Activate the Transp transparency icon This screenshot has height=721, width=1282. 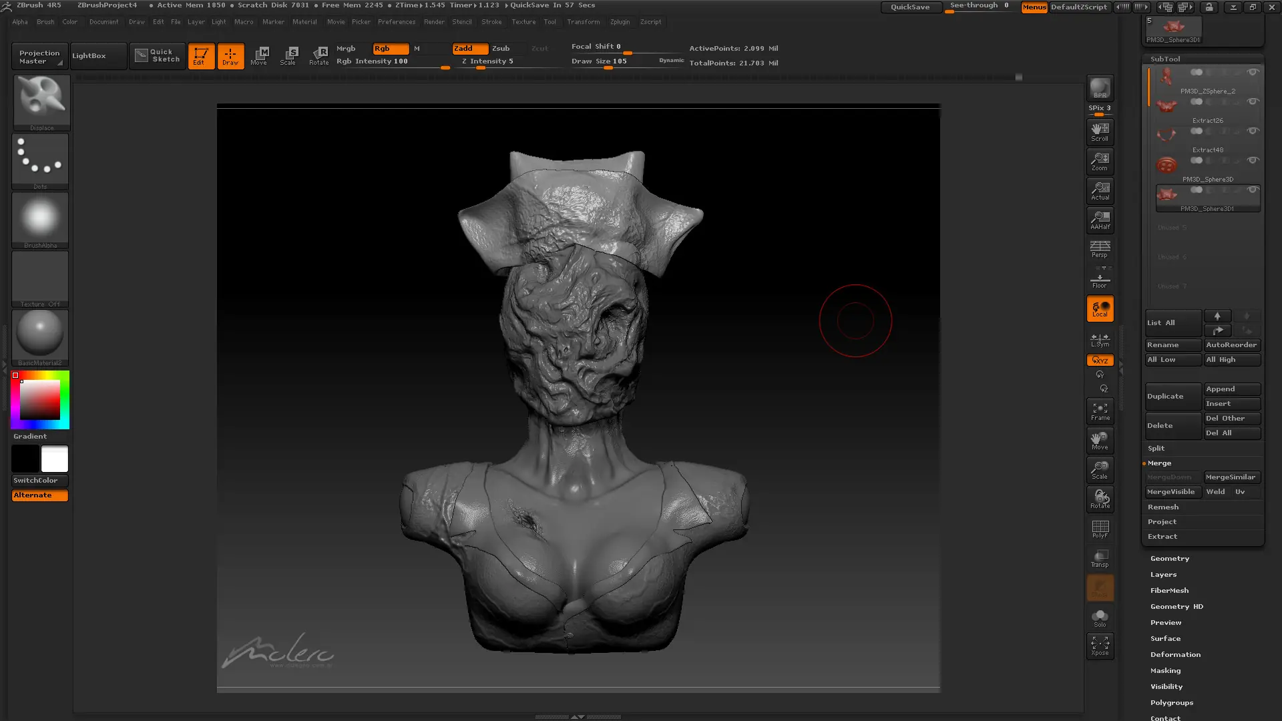1100,558
